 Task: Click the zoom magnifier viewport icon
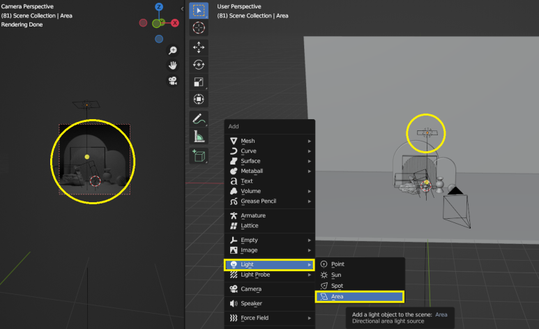[x=172, y=51]
